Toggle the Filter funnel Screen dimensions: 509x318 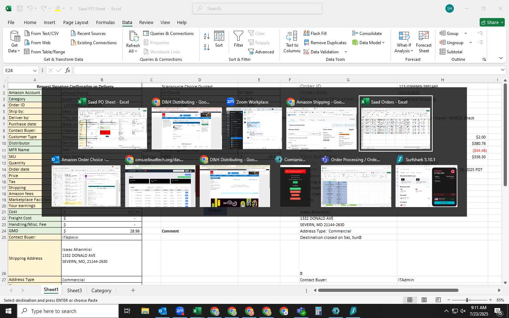[x=239, y=39]
